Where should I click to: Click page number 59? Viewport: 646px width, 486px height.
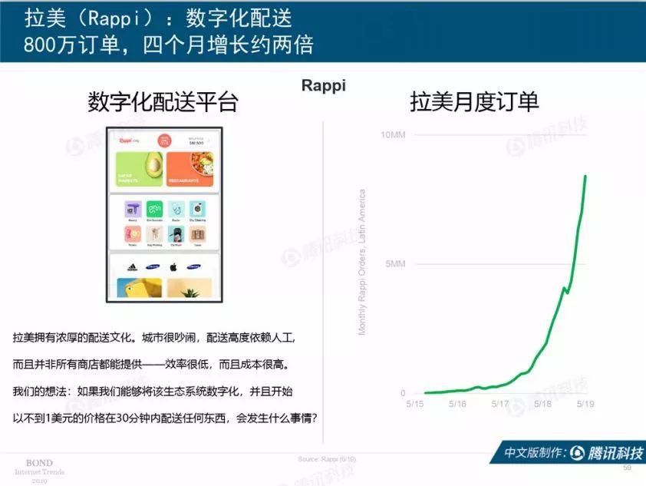click(627, 468)
